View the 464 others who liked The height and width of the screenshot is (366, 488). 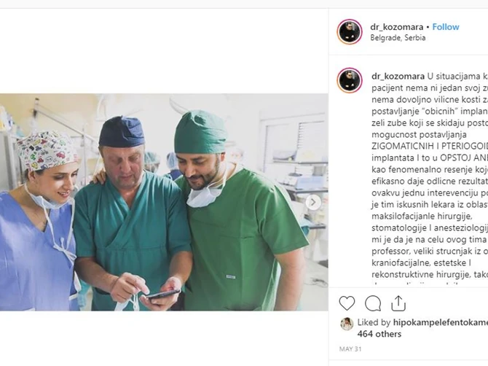click(x=379, y=334)
